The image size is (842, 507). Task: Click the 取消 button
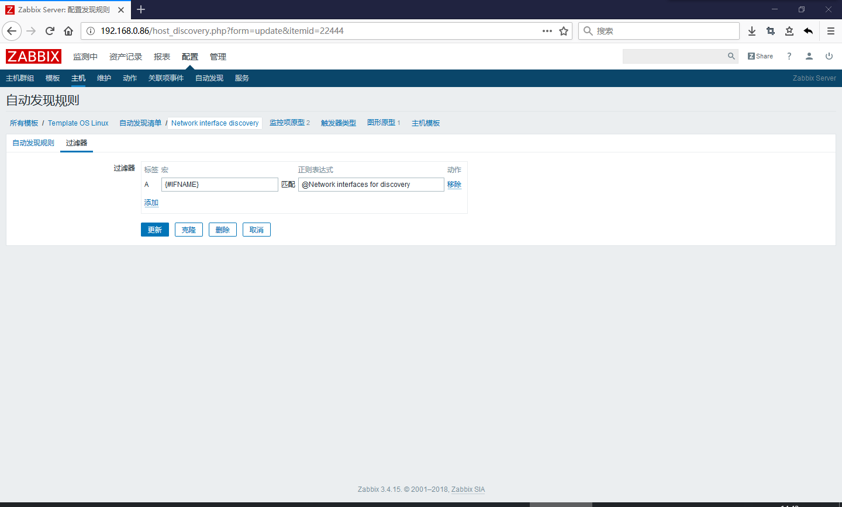(x=257, y=230)
